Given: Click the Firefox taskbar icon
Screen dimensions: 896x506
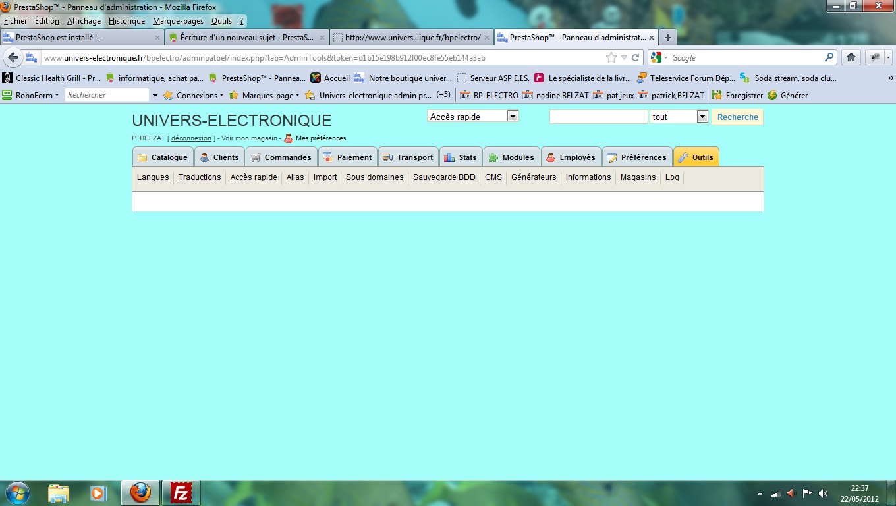Looking at the screenshot, I should [x=140, y=493].
